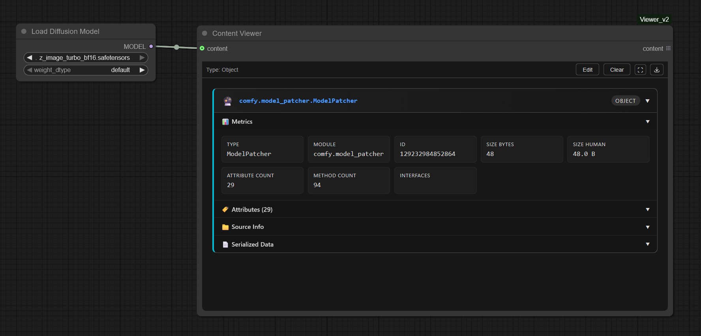The width and height of the screenshot is (701, 336).
Task: Click the download icon next to fullscreen
Action: pos(657,70)
